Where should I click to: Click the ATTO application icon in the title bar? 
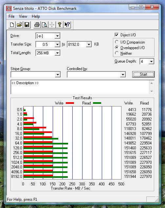(9, 9)
